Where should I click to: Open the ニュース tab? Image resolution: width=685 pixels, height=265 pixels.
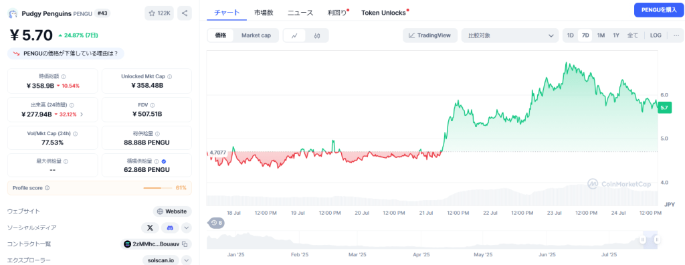click(300, 13)
